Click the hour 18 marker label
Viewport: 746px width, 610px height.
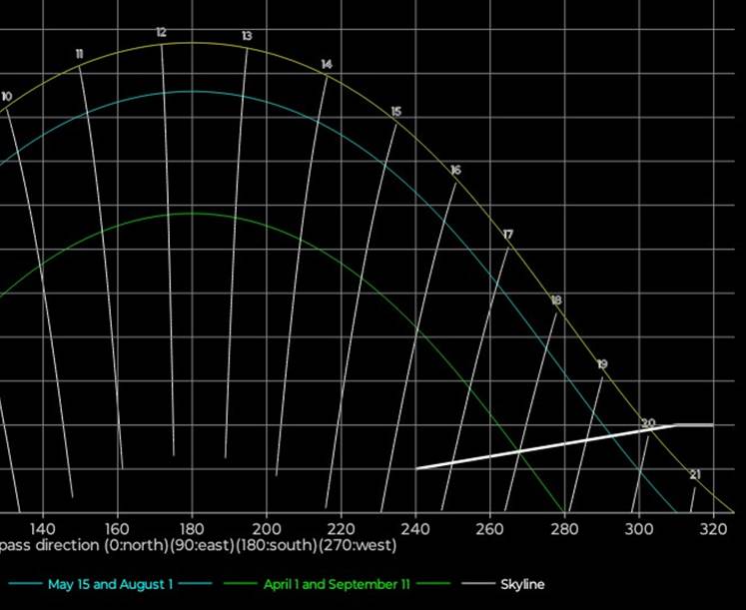click(556, 301)
